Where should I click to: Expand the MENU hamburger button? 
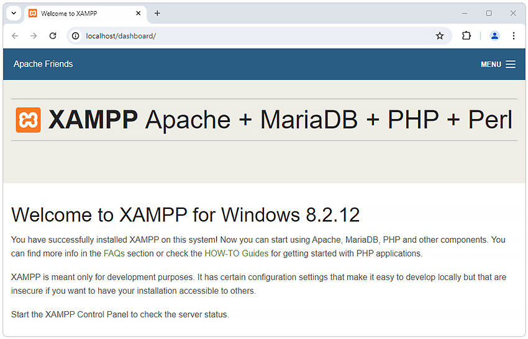(x=498, y=64)
